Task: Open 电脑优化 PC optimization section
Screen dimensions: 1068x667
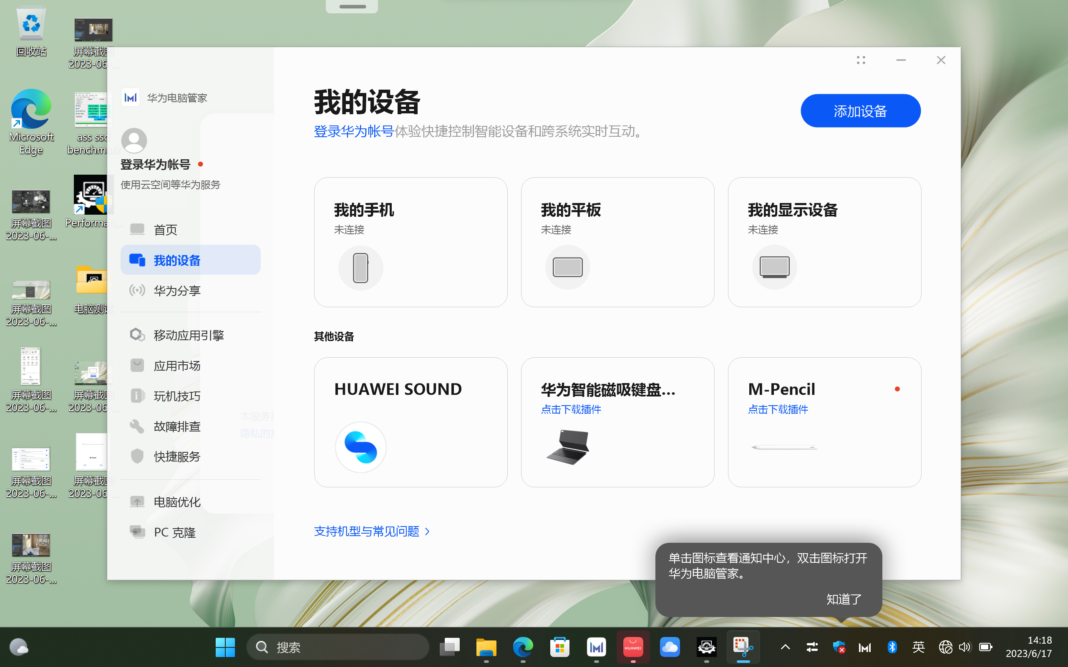Action: 190,502
